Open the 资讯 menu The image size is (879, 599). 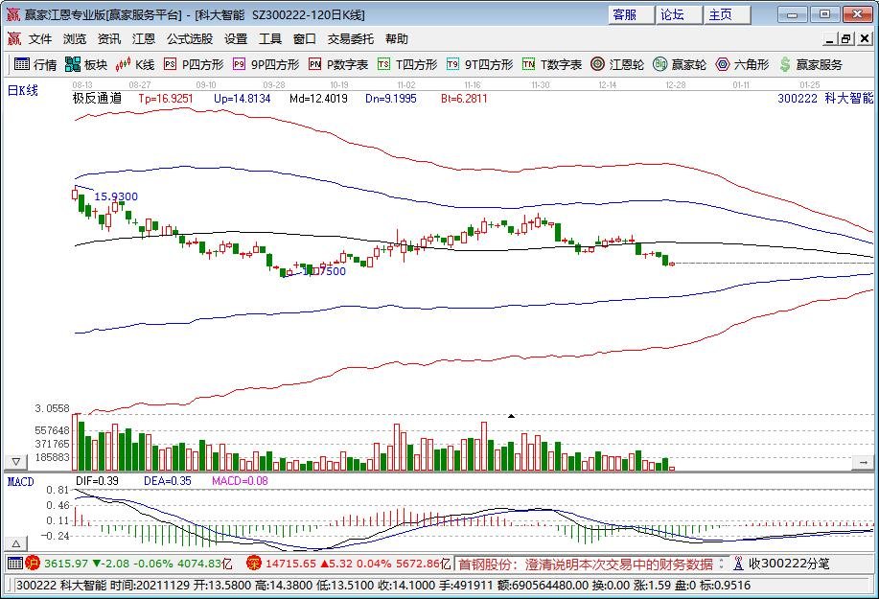pos(108,39)
